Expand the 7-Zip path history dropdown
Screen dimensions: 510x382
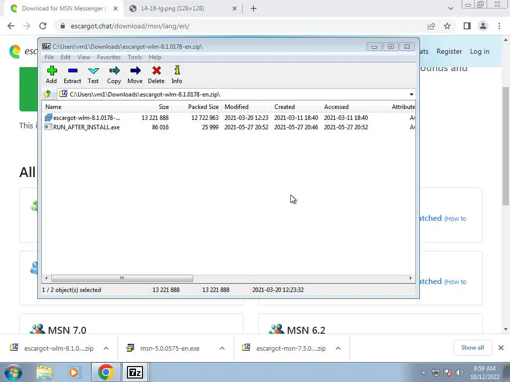pyautogui.click(x=411, y=94)
